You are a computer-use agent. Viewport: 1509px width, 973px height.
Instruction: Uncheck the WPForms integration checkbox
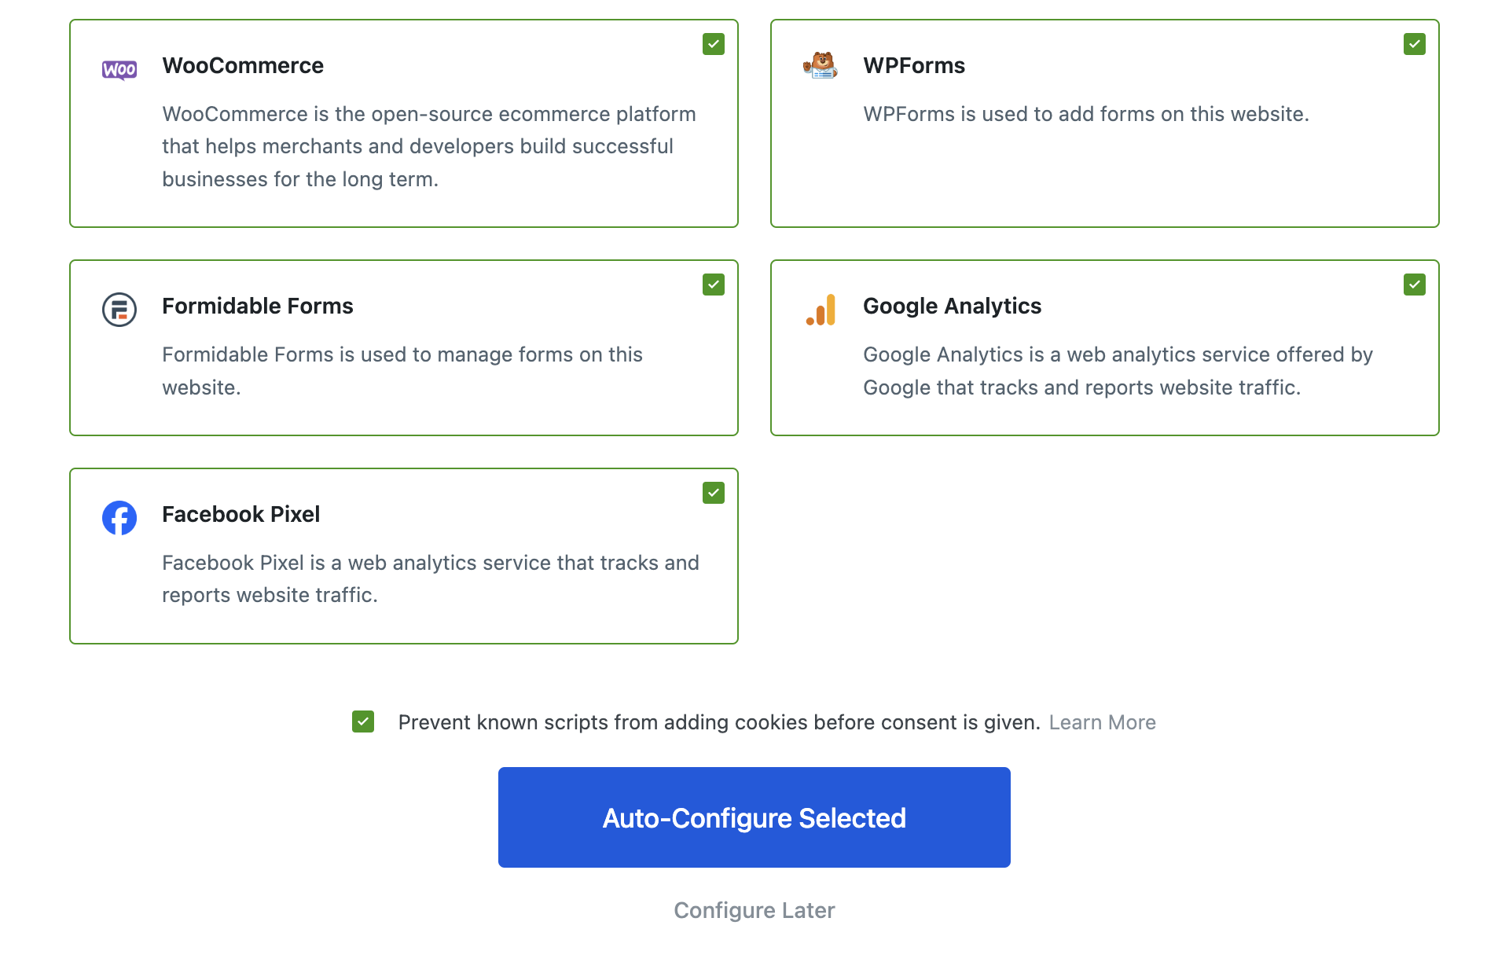coord(1415,44)
